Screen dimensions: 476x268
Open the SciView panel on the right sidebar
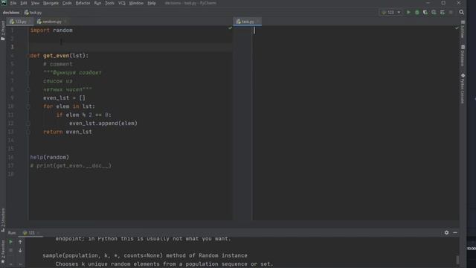(x=463, y=30)
